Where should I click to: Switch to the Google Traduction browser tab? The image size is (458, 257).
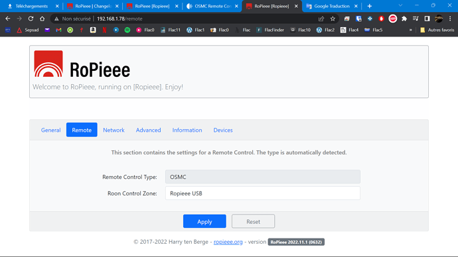(x=331, y=6)
